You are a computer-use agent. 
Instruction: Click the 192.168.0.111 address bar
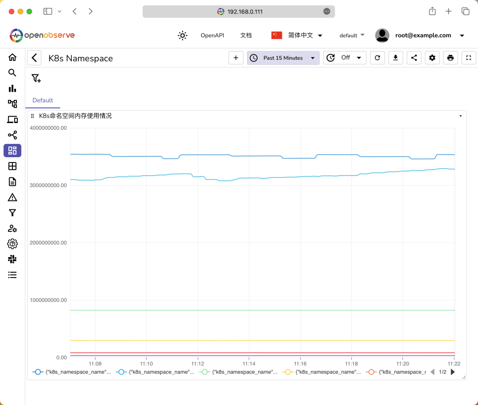point(239,12)
